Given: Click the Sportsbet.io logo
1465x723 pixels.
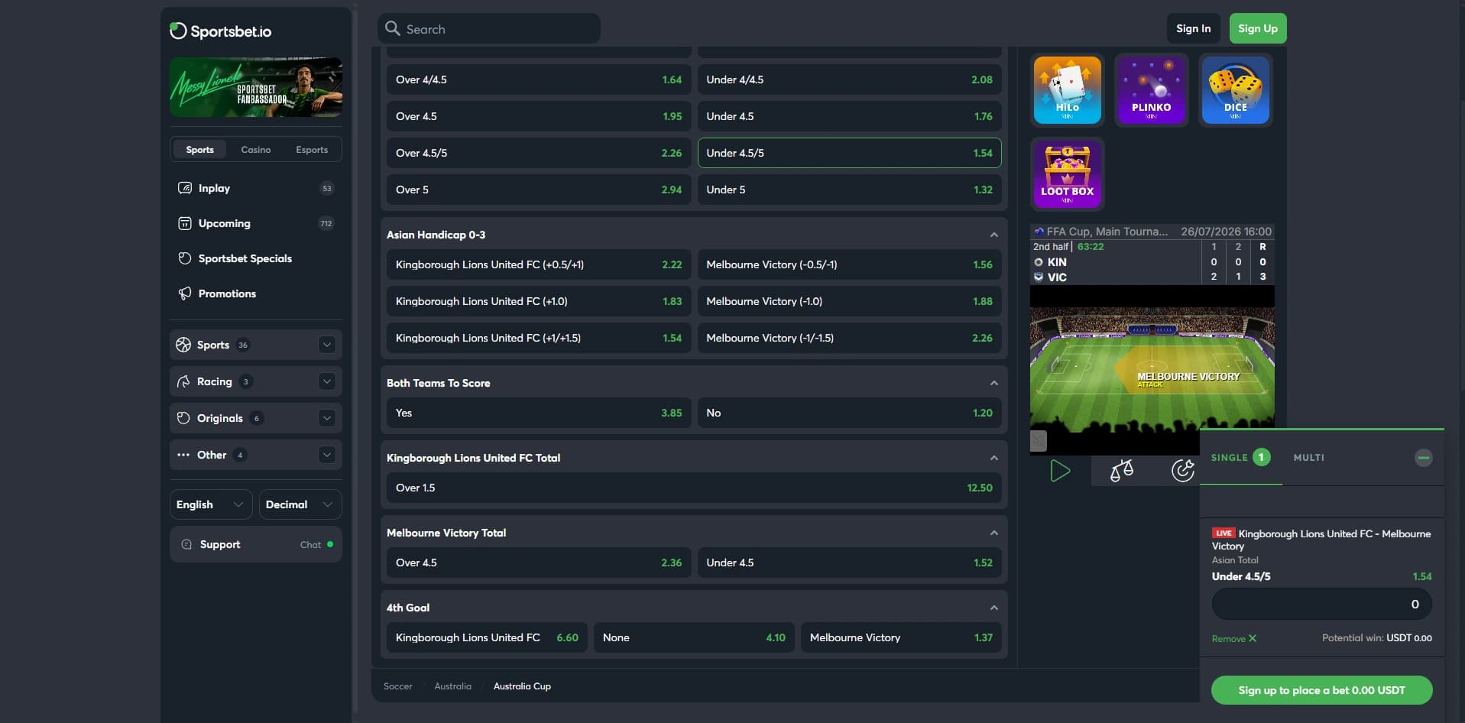Looking at the screenshot, I should point(220,31).
